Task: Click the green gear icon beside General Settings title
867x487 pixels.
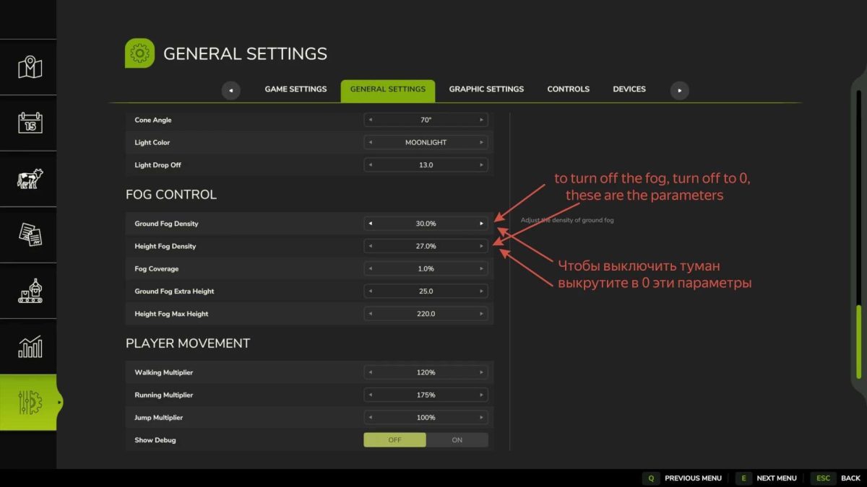Action: pyautogui.click(x=139, y=53)
